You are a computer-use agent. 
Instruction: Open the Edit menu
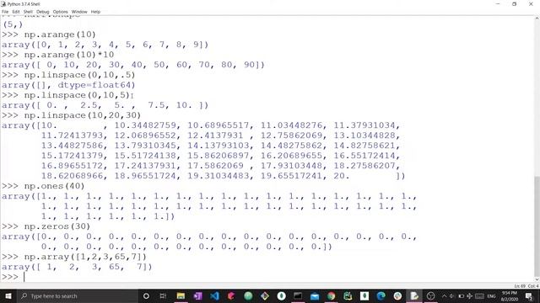pos(16,12)
